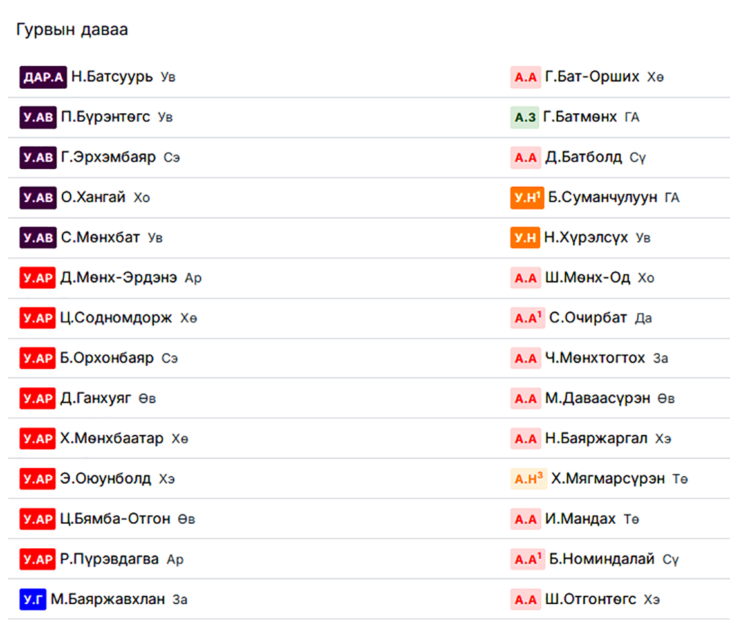This screenshot has height=637, width=730.
Task: Click the У.Н badge beside Н.Хүрэлсүх
Action: [525, 238]
